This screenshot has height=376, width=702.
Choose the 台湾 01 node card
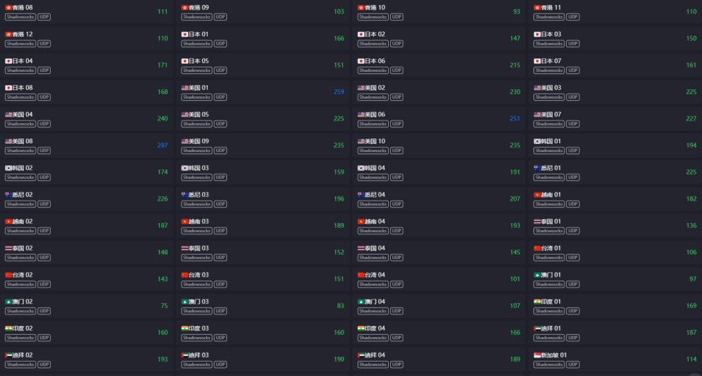point(614,252)
